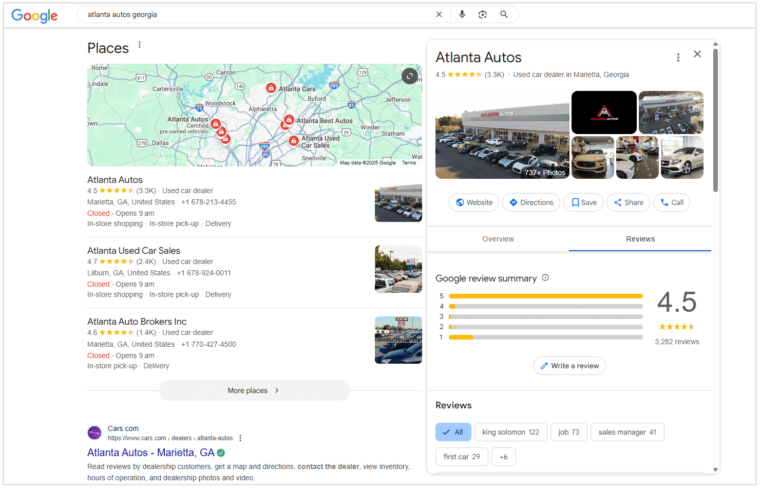Viewport: 760px width, 488px height.
Task: Open Google Lens image search
Action: pyautogui.click(x=483, y=14)
